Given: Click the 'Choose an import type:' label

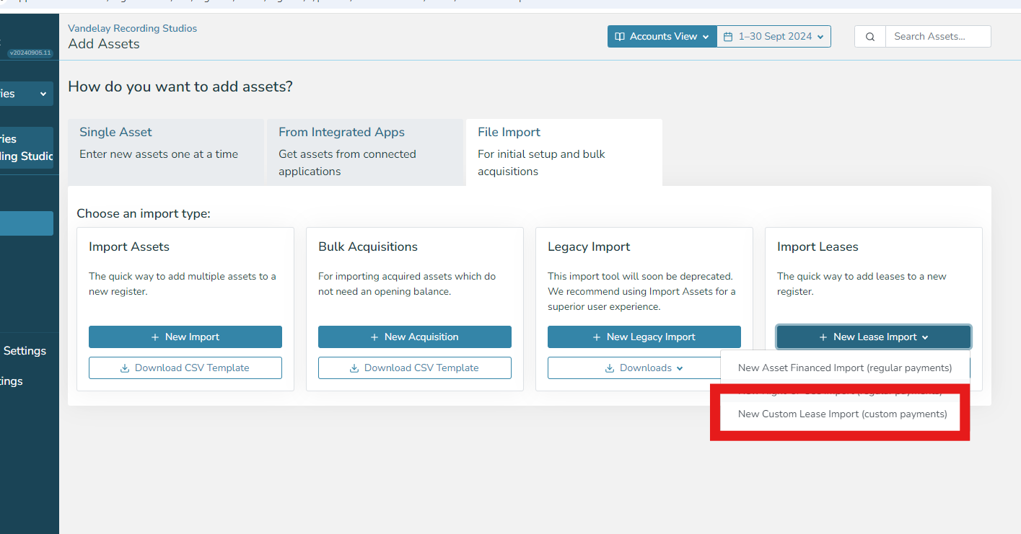Looking at the screenshot, I should click(x=144, y=213).
